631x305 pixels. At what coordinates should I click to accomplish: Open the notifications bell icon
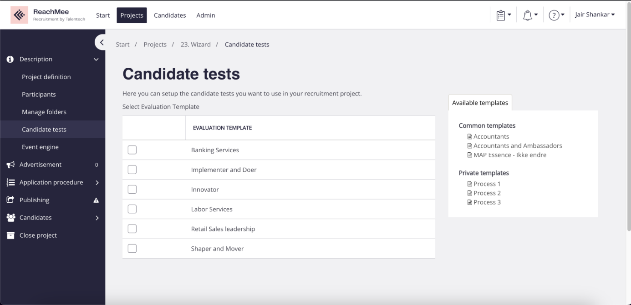pos(527,15)
